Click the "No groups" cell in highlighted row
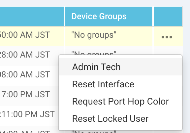The image size is (190, 133). tap(94, 35)
